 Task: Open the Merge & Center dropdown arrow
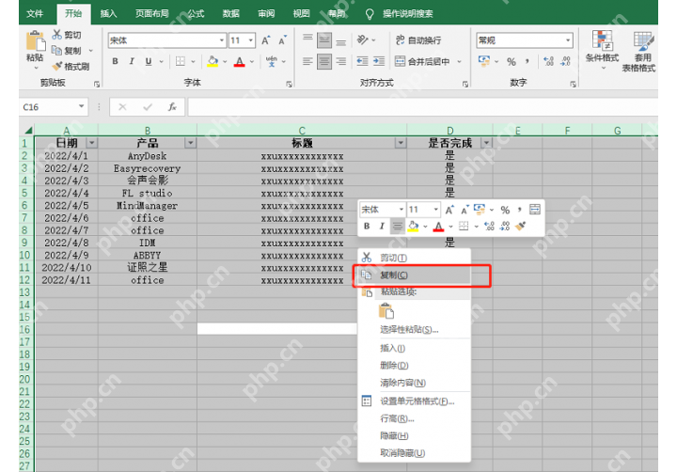(460, 61)
